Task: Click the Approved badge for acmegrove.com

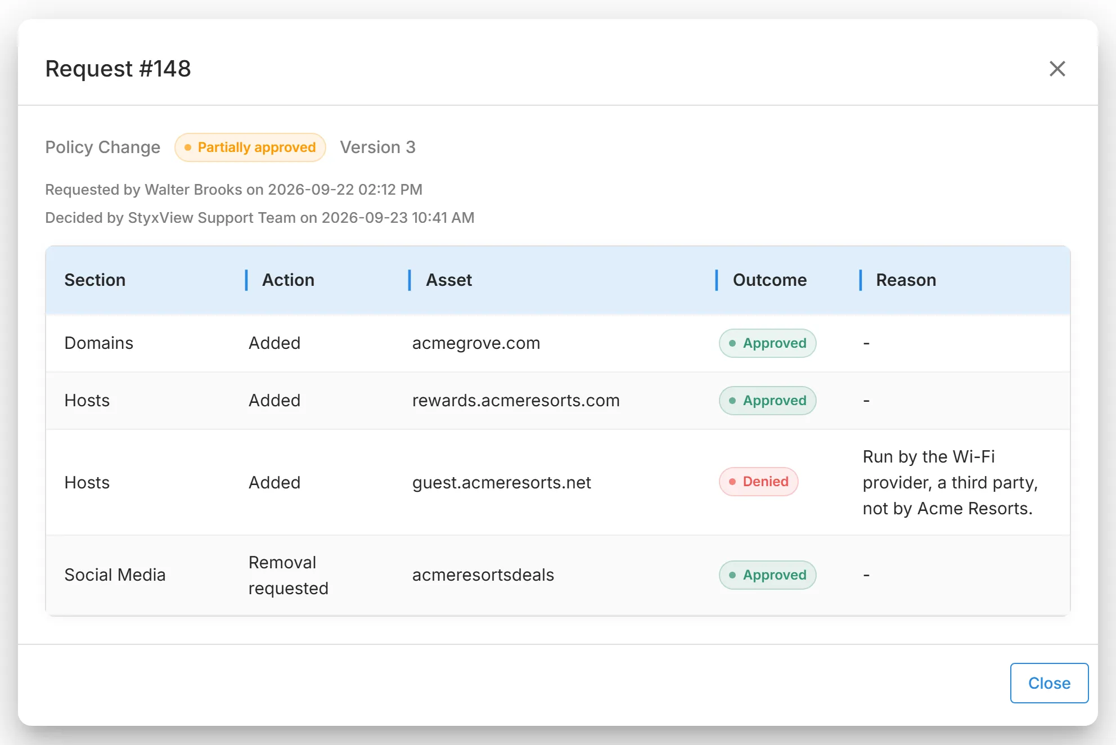Action: (768, 343)
